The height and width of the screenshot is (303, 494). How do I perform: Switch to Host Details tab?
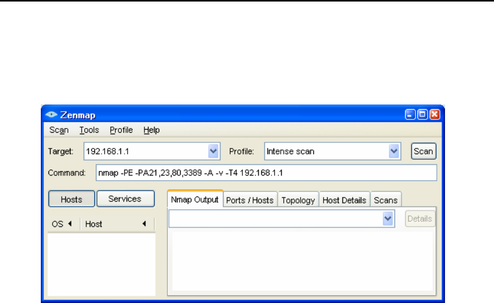tap(344, 200)
